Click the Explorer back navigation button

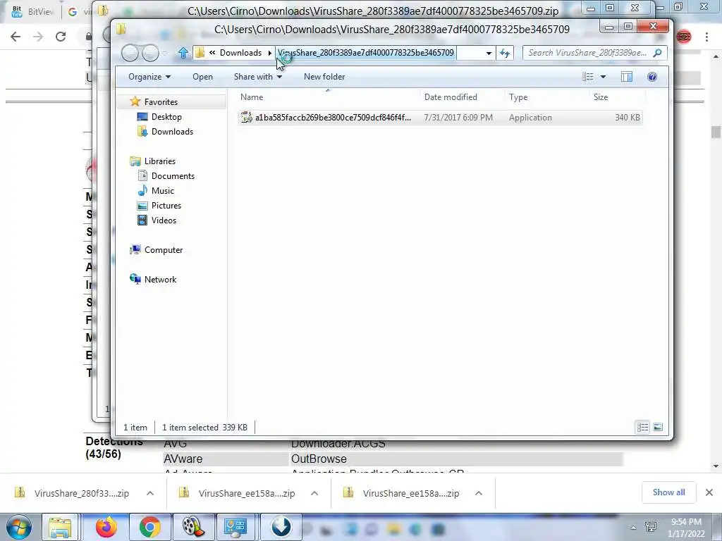[130, 53]
